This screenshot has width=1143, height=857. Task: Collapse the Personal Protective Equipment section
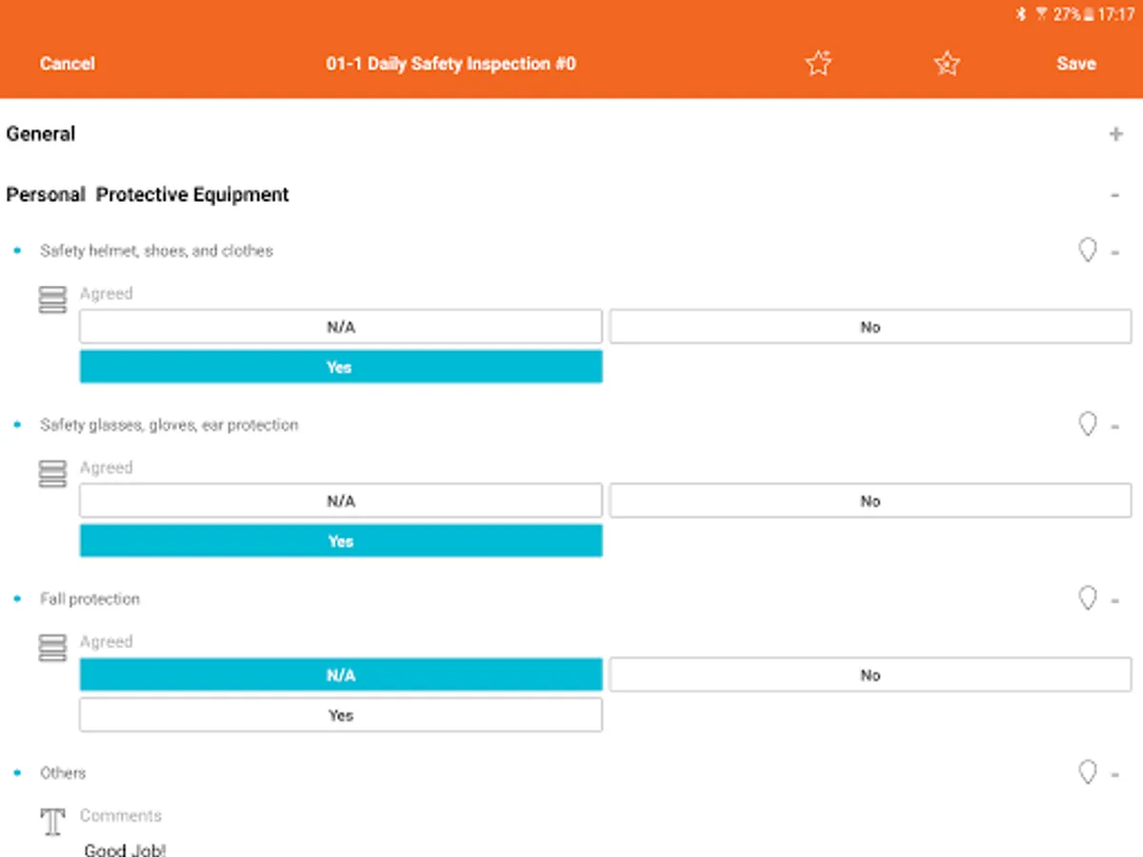click(x=1115, y=195)
